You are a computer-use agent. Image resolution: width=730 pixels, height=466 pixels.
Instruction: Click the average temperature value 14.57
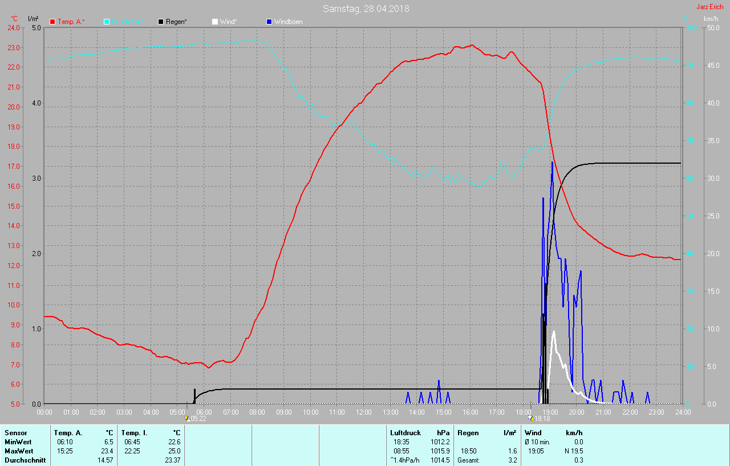tap(105, 460)
